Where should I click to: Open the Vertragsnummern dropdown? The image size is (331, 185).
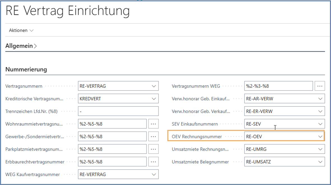pyautogui.click(x=154, y=86)
